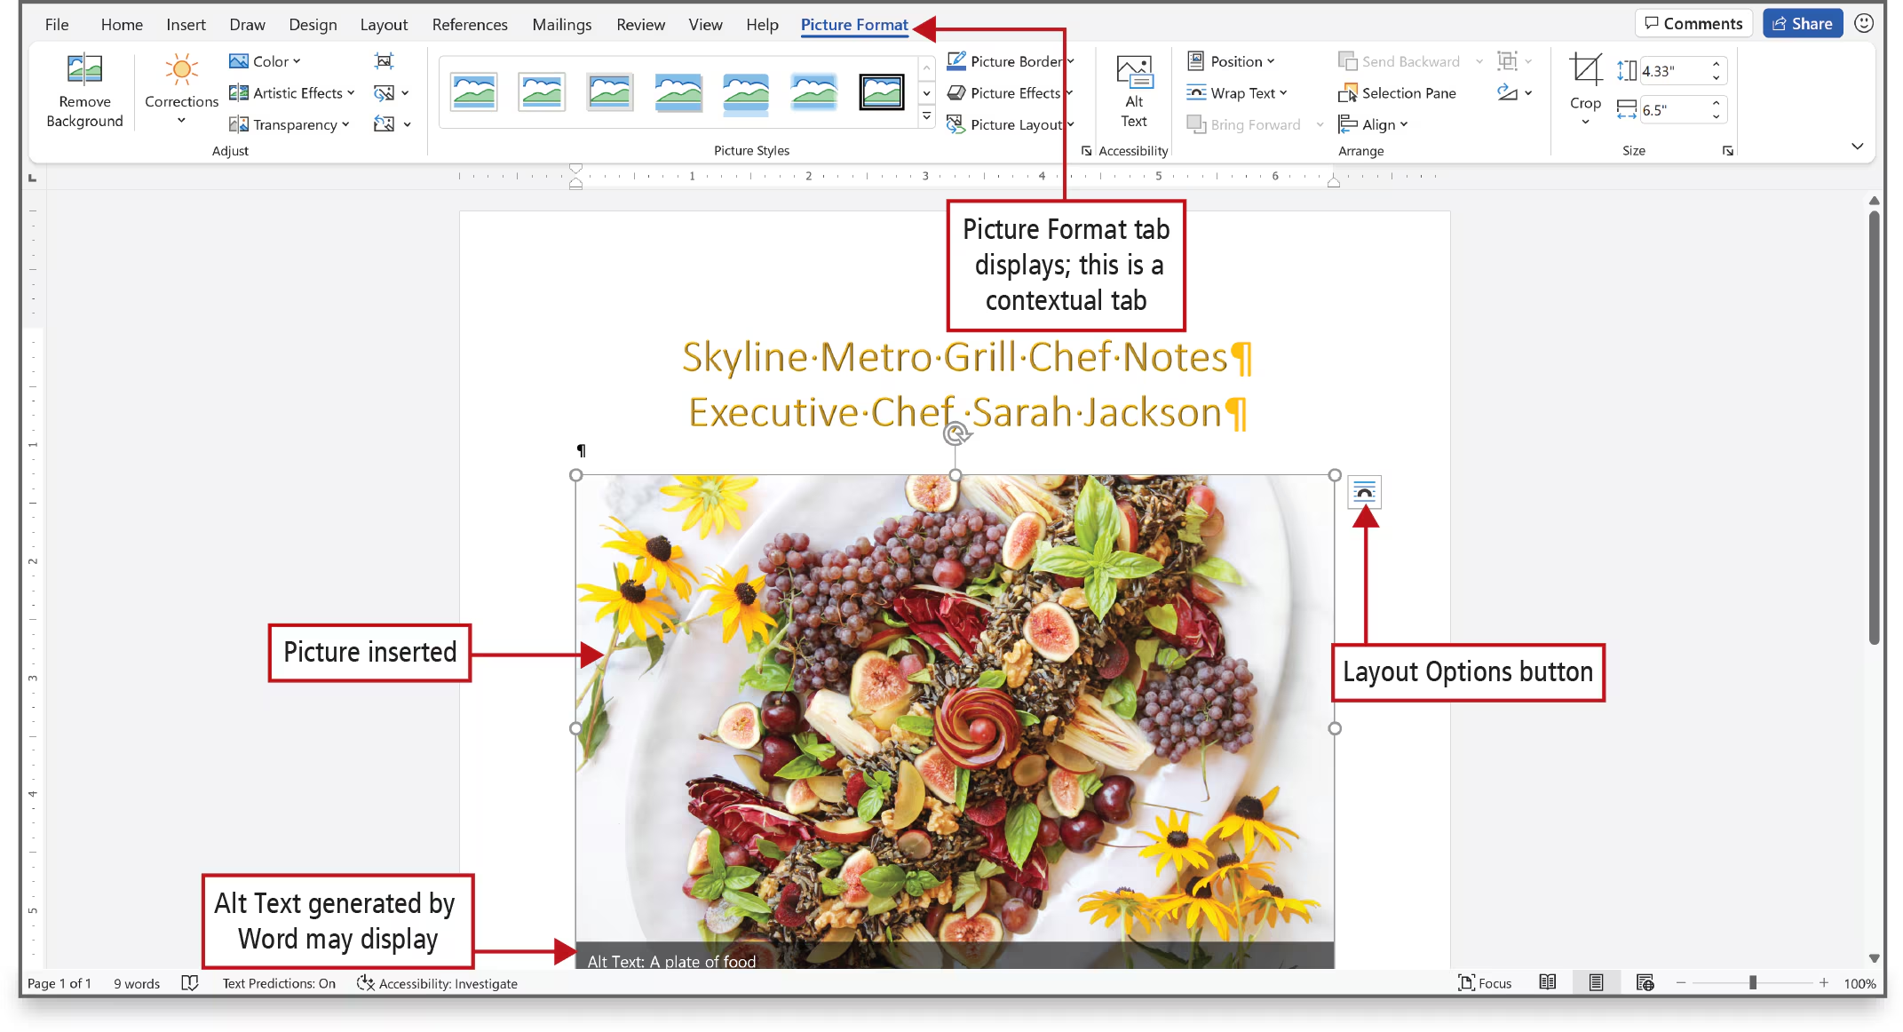This screenshot has height=1032, width=1903.
Task: Click the rotate handle above the picture
Action: (x=955, y=434)
